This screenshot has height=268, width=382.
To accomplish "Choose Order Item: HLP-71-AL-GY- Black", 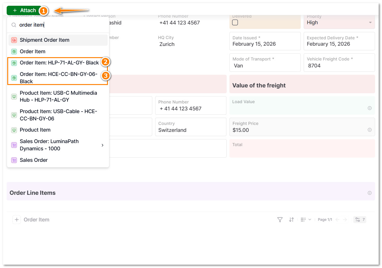I will tap(59, 63).
